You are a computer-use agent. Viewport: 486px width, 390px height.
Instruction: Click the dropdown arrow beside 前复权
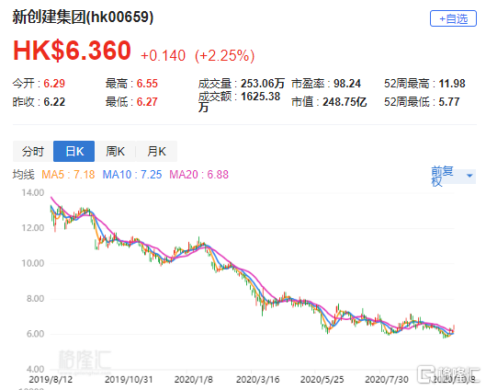469,176
